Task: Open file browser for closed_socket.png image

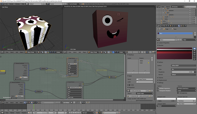Action: pyautogui.click(x=150, y=91)
